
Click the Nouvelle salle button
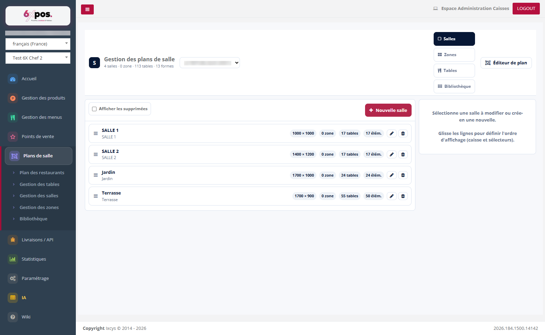click(388, 110)
